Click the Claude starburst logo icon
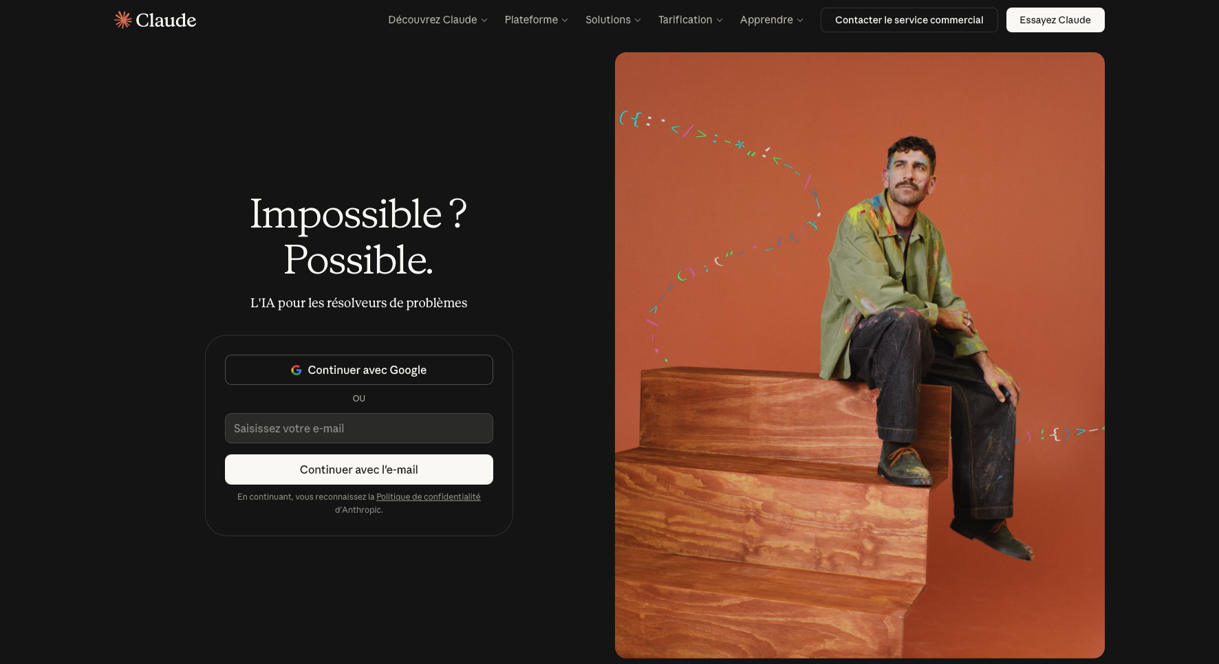The width and height of the screenshot is (1219, 664). click(122, 20)
